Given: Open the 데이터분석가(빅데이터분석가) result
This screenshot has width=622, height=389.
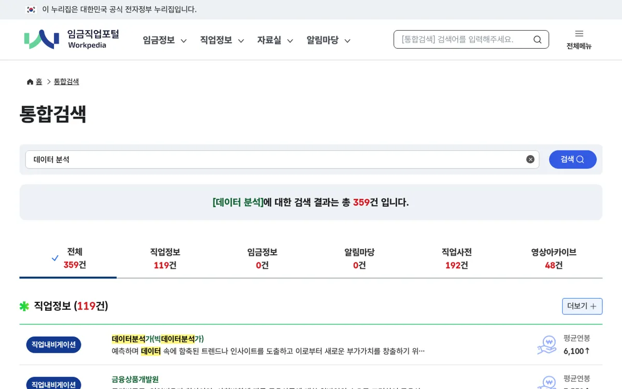Looking at the screenshot, I should (158, 339).
